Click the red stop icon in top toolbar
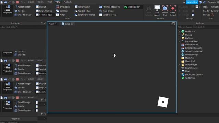This screenshot has width=219, height=123. point(17,2)
